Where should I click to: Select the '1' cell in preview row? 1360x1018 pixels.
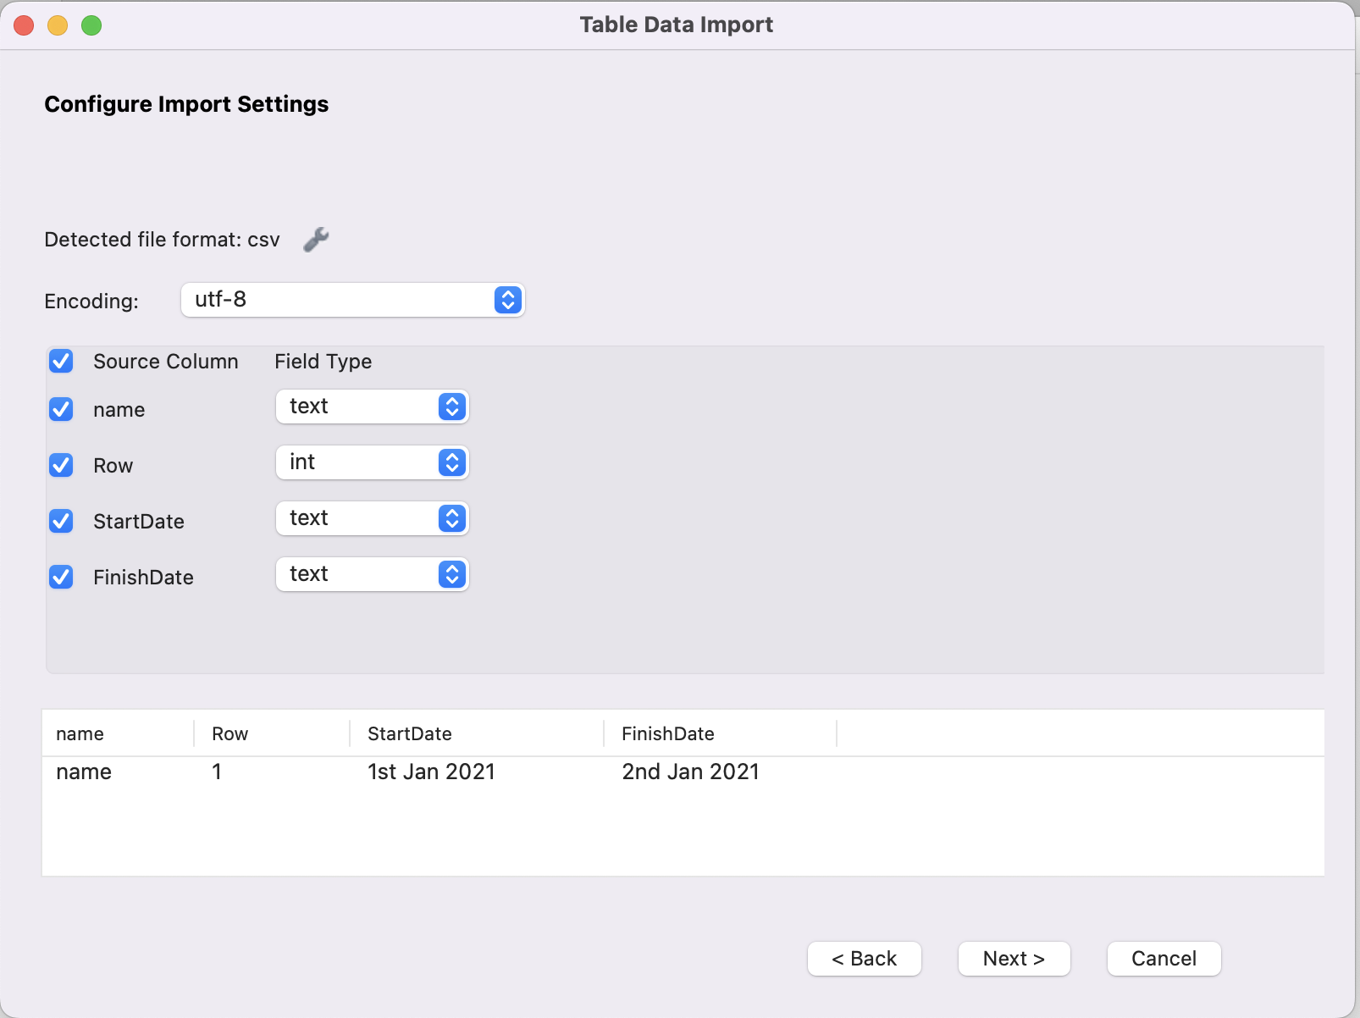tap(217, 772)
